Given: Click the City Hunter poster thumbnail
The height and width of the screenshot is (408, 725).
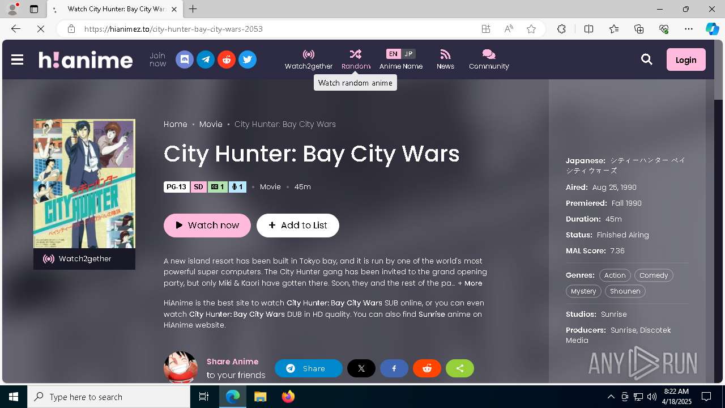Looking at the screenshot, I should [84, 184].
